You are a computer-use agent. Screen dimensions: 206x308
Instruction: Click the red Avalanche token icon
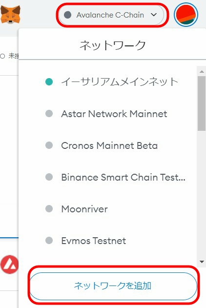coord(9,265)
